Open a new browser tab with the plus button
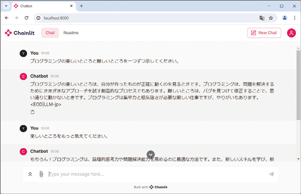The width and height of the screenshot is (301, 194). tap(81, 6)
